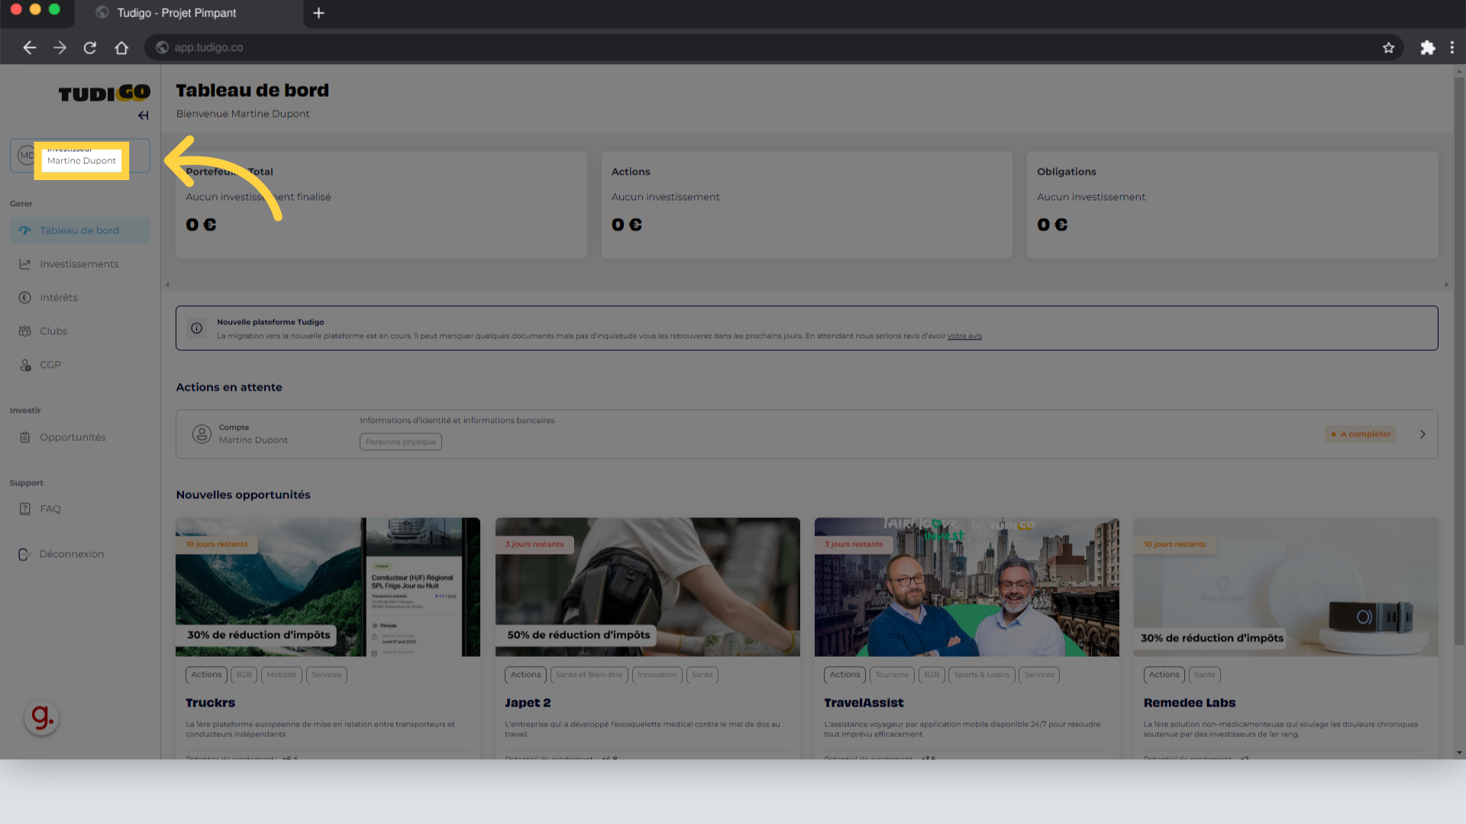This screenshot has width=1466, height=824.
Task: Click the Remedee Labs title
Action: tap(1189, 703)
